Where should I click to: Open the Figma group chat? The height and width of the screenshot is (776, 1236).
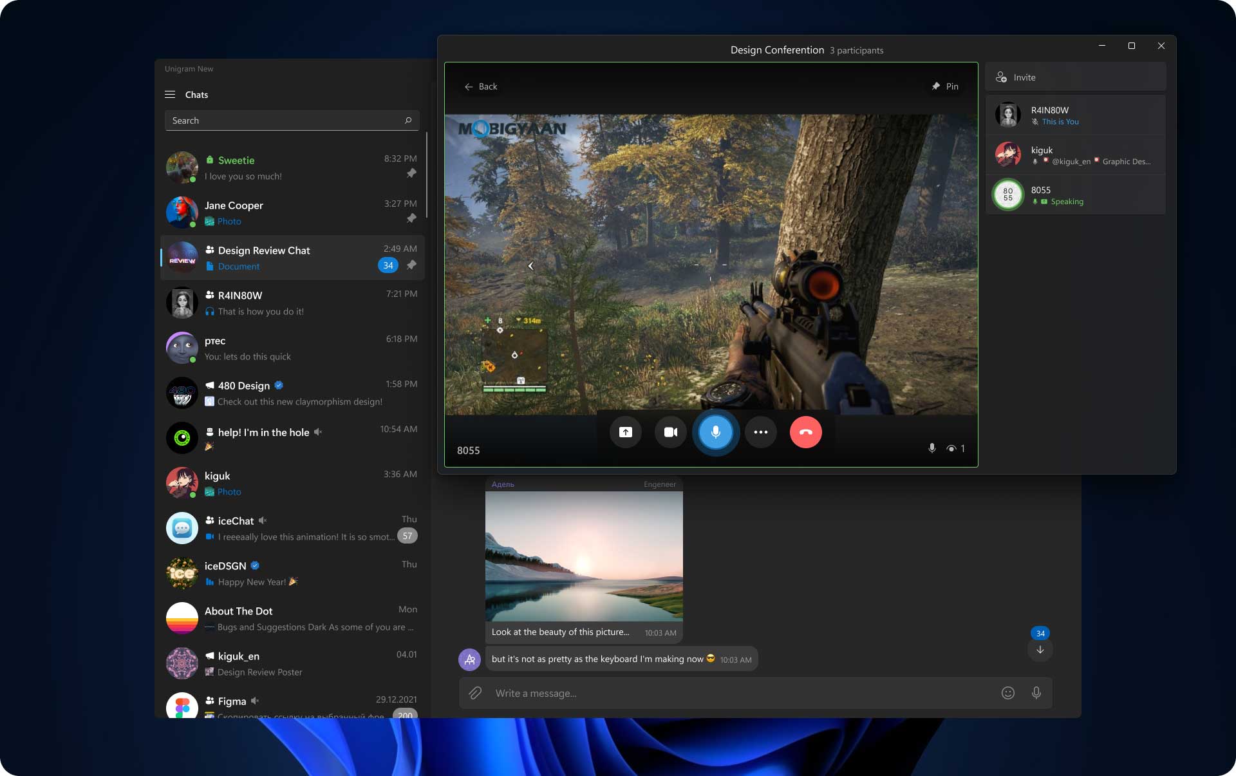point(292,703)
